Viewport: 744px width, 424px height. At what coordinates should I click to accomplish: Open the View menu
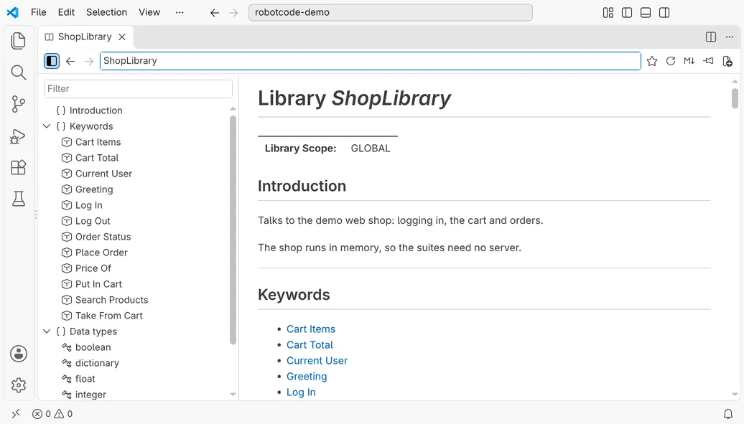point(149,12)
